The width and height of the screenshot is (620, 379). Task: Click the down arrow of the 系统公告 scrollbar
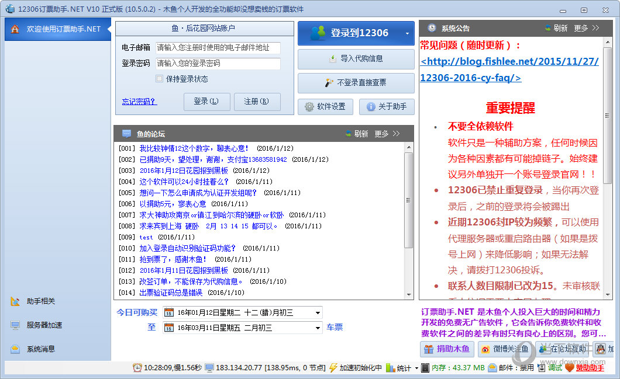click(607, 295)
